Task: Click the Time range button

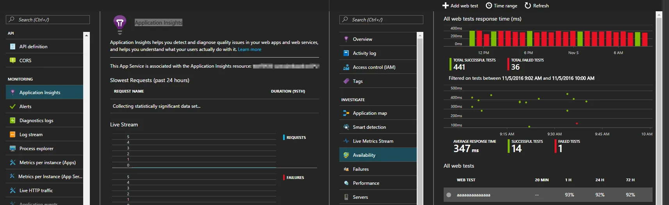Action: pyautogui.click(x=501, y=6)
